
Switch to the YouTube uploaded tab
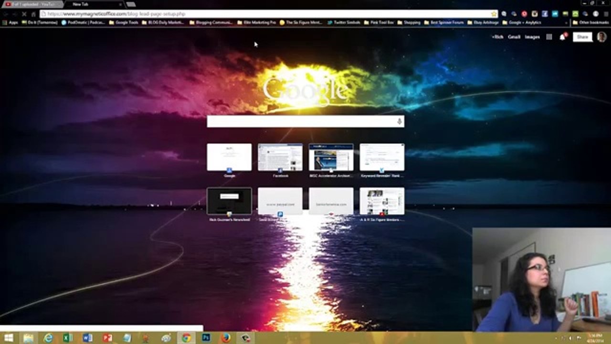point(32,4)
